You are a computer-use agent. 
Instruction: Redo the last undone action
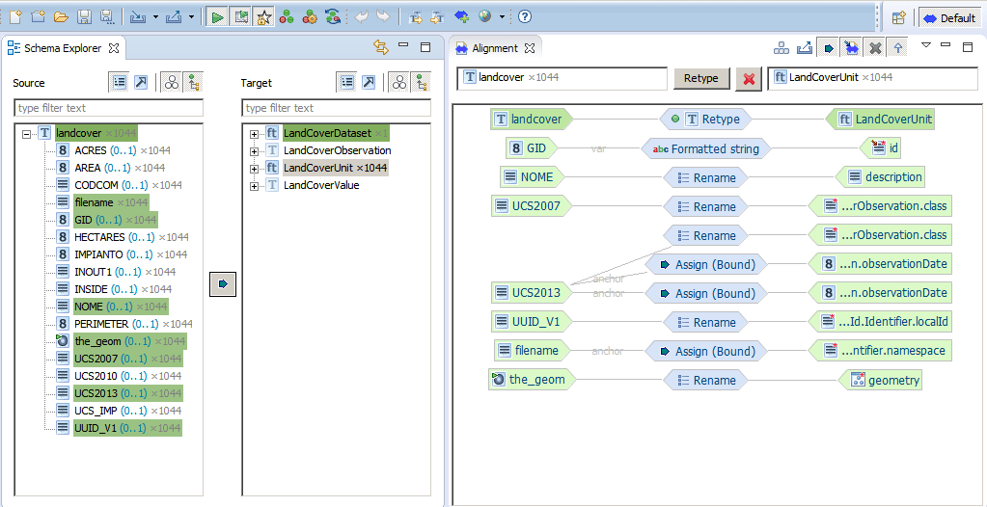(383, 17)
